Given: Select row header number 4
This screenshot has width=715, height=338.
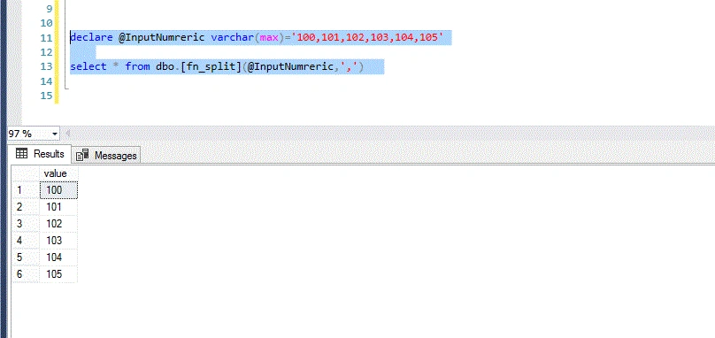Looking at the screenshot, I should [26, 241].
